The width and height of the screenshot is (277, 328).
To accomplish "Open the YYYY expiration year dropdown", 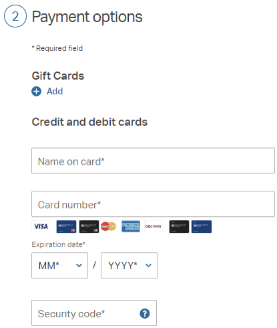I will click(x=129, y=265).
